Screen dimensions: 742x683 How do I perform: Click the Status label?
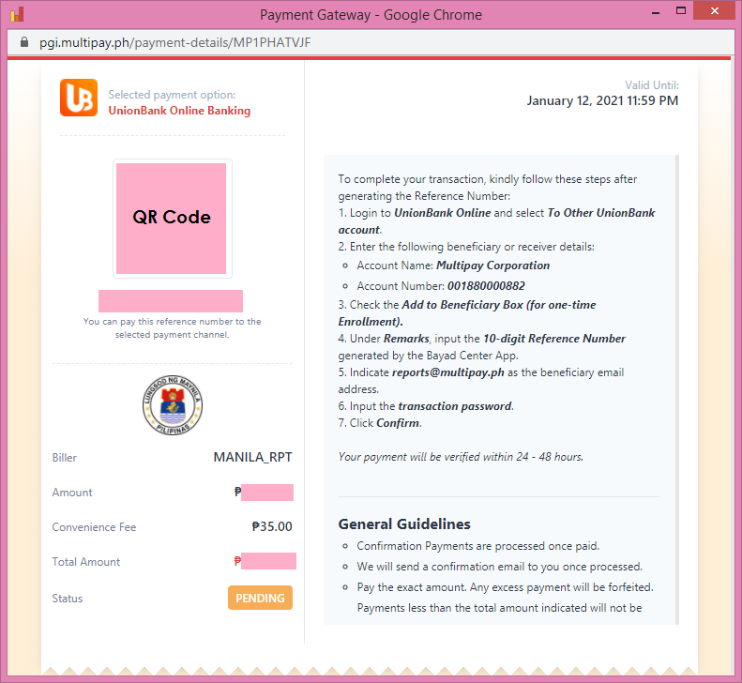pos(68,599)
